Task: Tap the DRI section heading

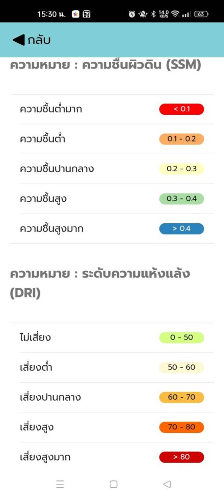Action: tap(100, 284)
